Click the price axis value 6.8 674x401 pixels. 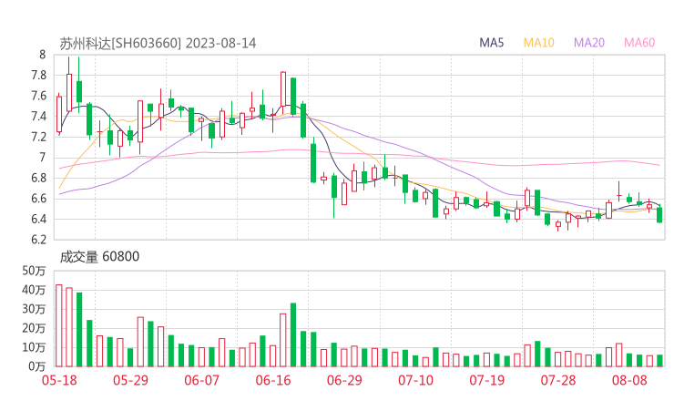coord(38,178)
